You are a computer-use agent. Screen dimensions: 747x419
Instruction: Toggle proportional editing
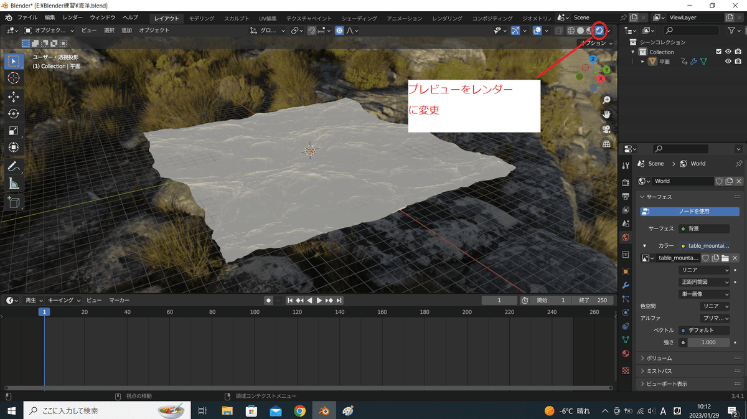(339, 30)
